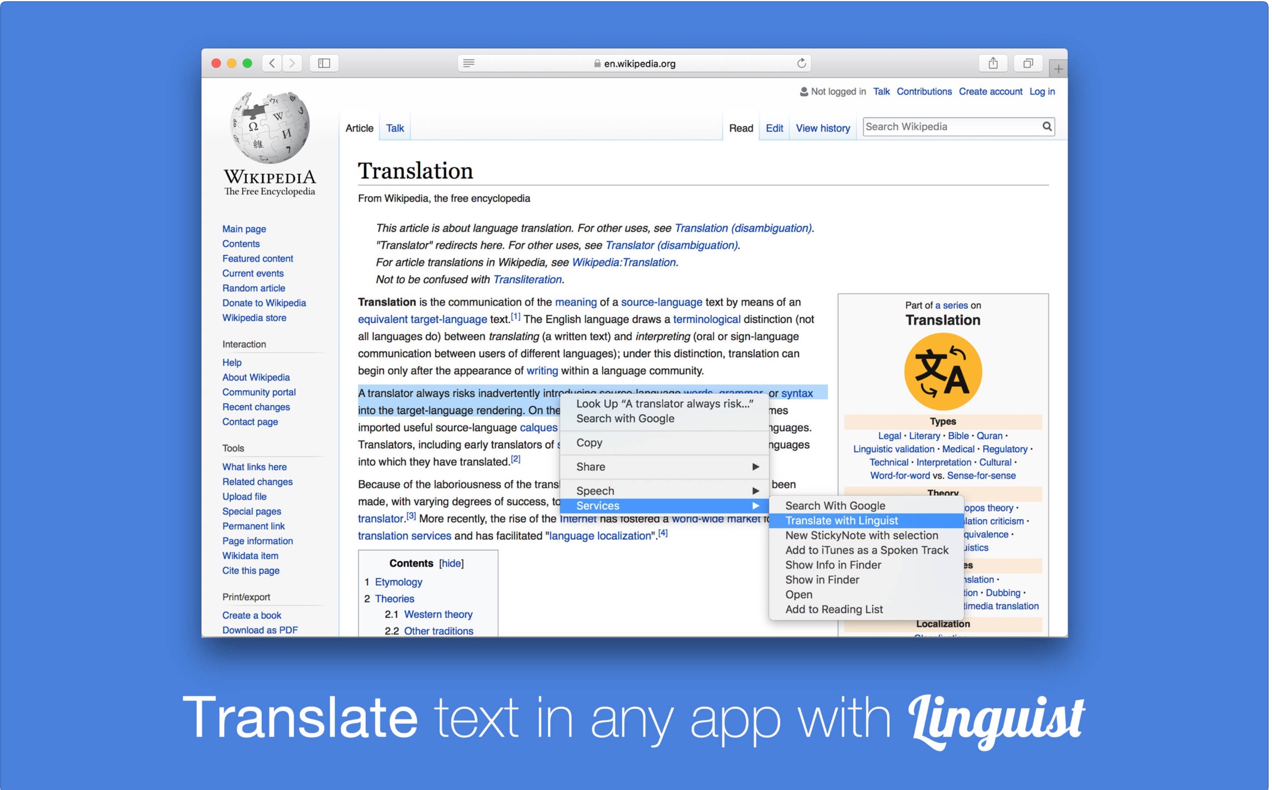Click the Safari forward navigation arrow
Viewport: 1272px width, 790px height.
292,63
